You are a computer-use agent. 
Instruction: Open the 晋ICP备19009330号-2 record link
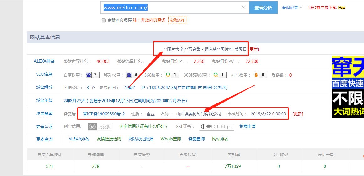click(x=104, y=114)
